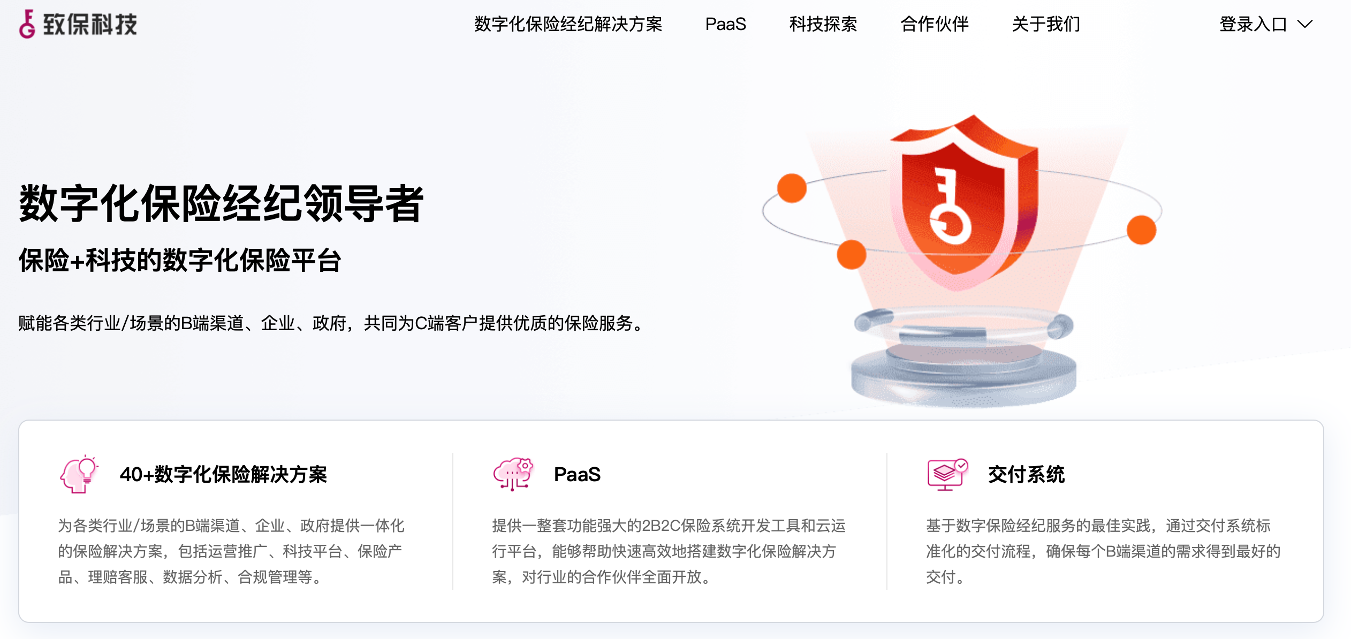Click the 致保科技 logo icon
Screen dimensions: 1351x639
tap(27, 24)
